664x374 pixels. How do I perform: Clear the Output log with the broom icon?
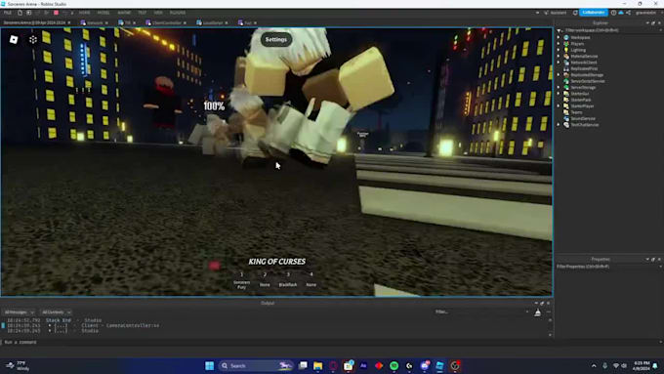pyautogui.click(x=537, y=312)
